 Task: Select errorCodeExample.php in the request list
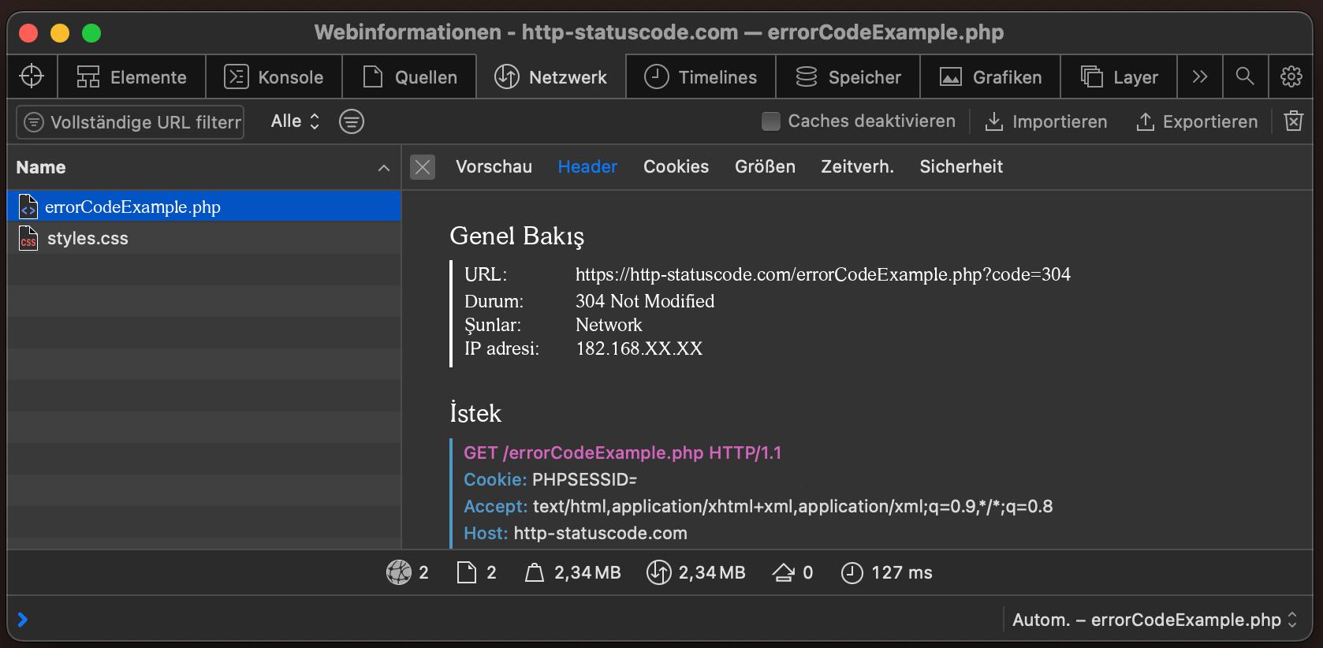[204, 207]
